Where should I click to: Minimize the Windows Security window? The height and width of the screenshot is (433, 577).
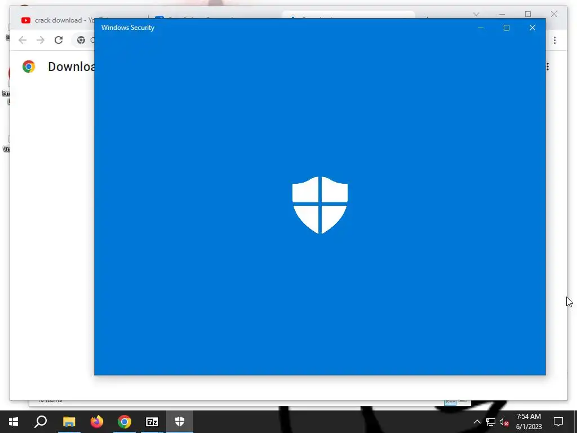pos(481,28)
